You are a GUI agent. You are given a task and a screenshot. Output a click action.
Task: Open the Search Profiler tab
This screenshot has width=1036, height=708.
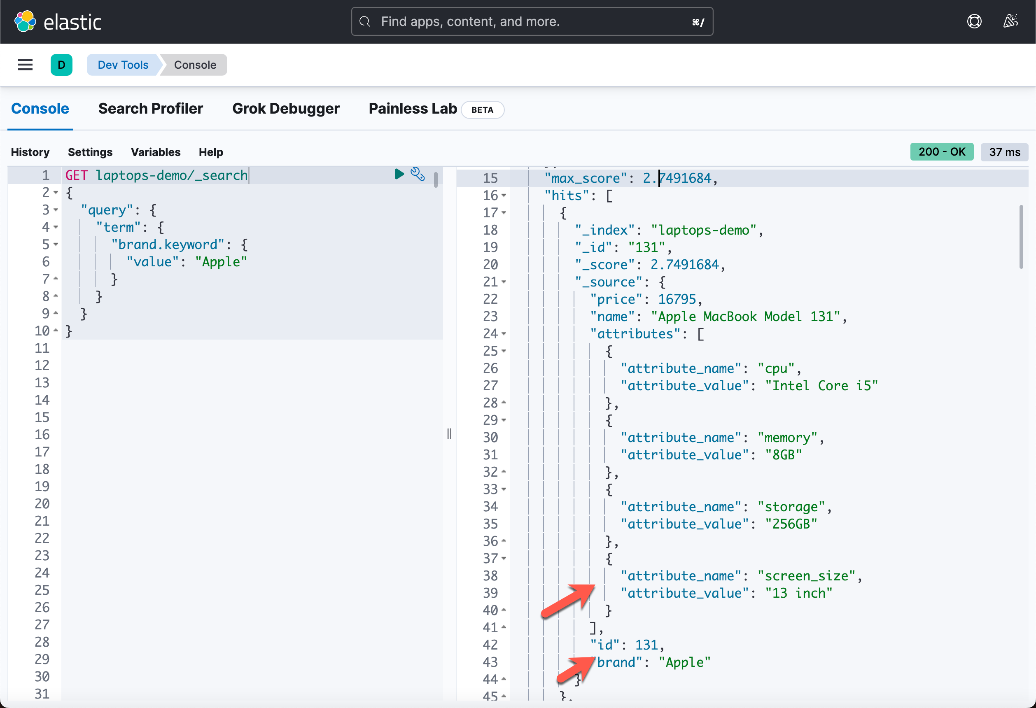[x=150, y=109]
